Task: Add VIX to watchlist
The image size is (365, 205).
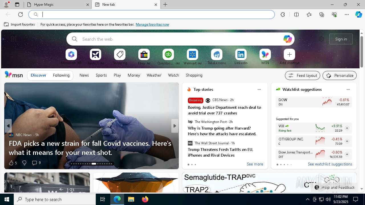Action: pyautogui.click(x=347, y=128)
